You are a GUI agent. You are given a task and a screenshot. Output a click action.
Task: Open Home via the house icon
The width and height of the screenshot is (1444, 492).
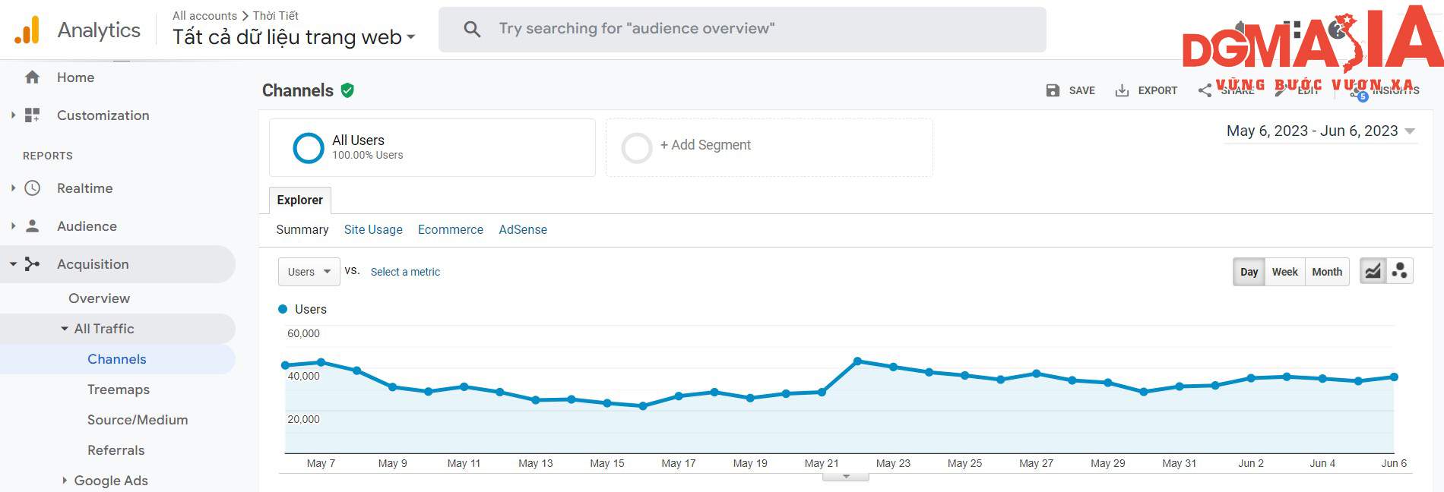[32, 77]
